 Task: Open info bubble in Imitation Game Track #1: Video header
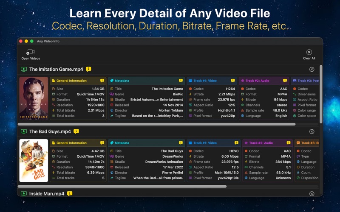[x=233, y=81]
